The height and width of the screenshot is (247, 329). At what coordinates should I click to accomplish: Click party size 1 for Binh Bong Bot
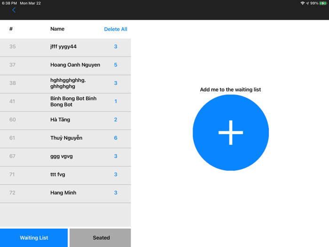coord(116,102)
